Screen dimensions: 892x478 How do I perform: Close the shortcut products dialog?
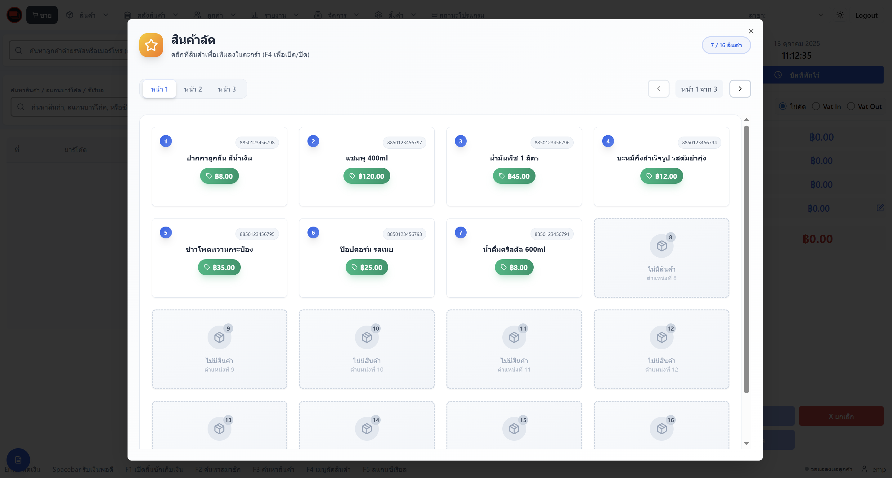click(x=751, y=31)
